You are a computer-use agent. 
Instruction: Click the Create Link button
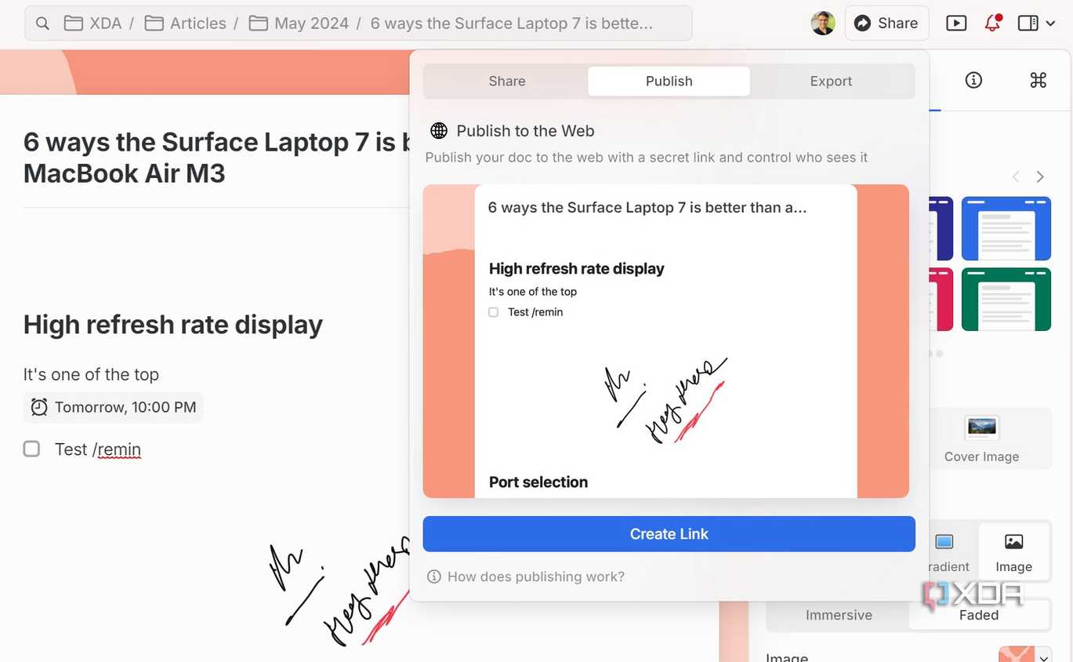coord(669,534)
